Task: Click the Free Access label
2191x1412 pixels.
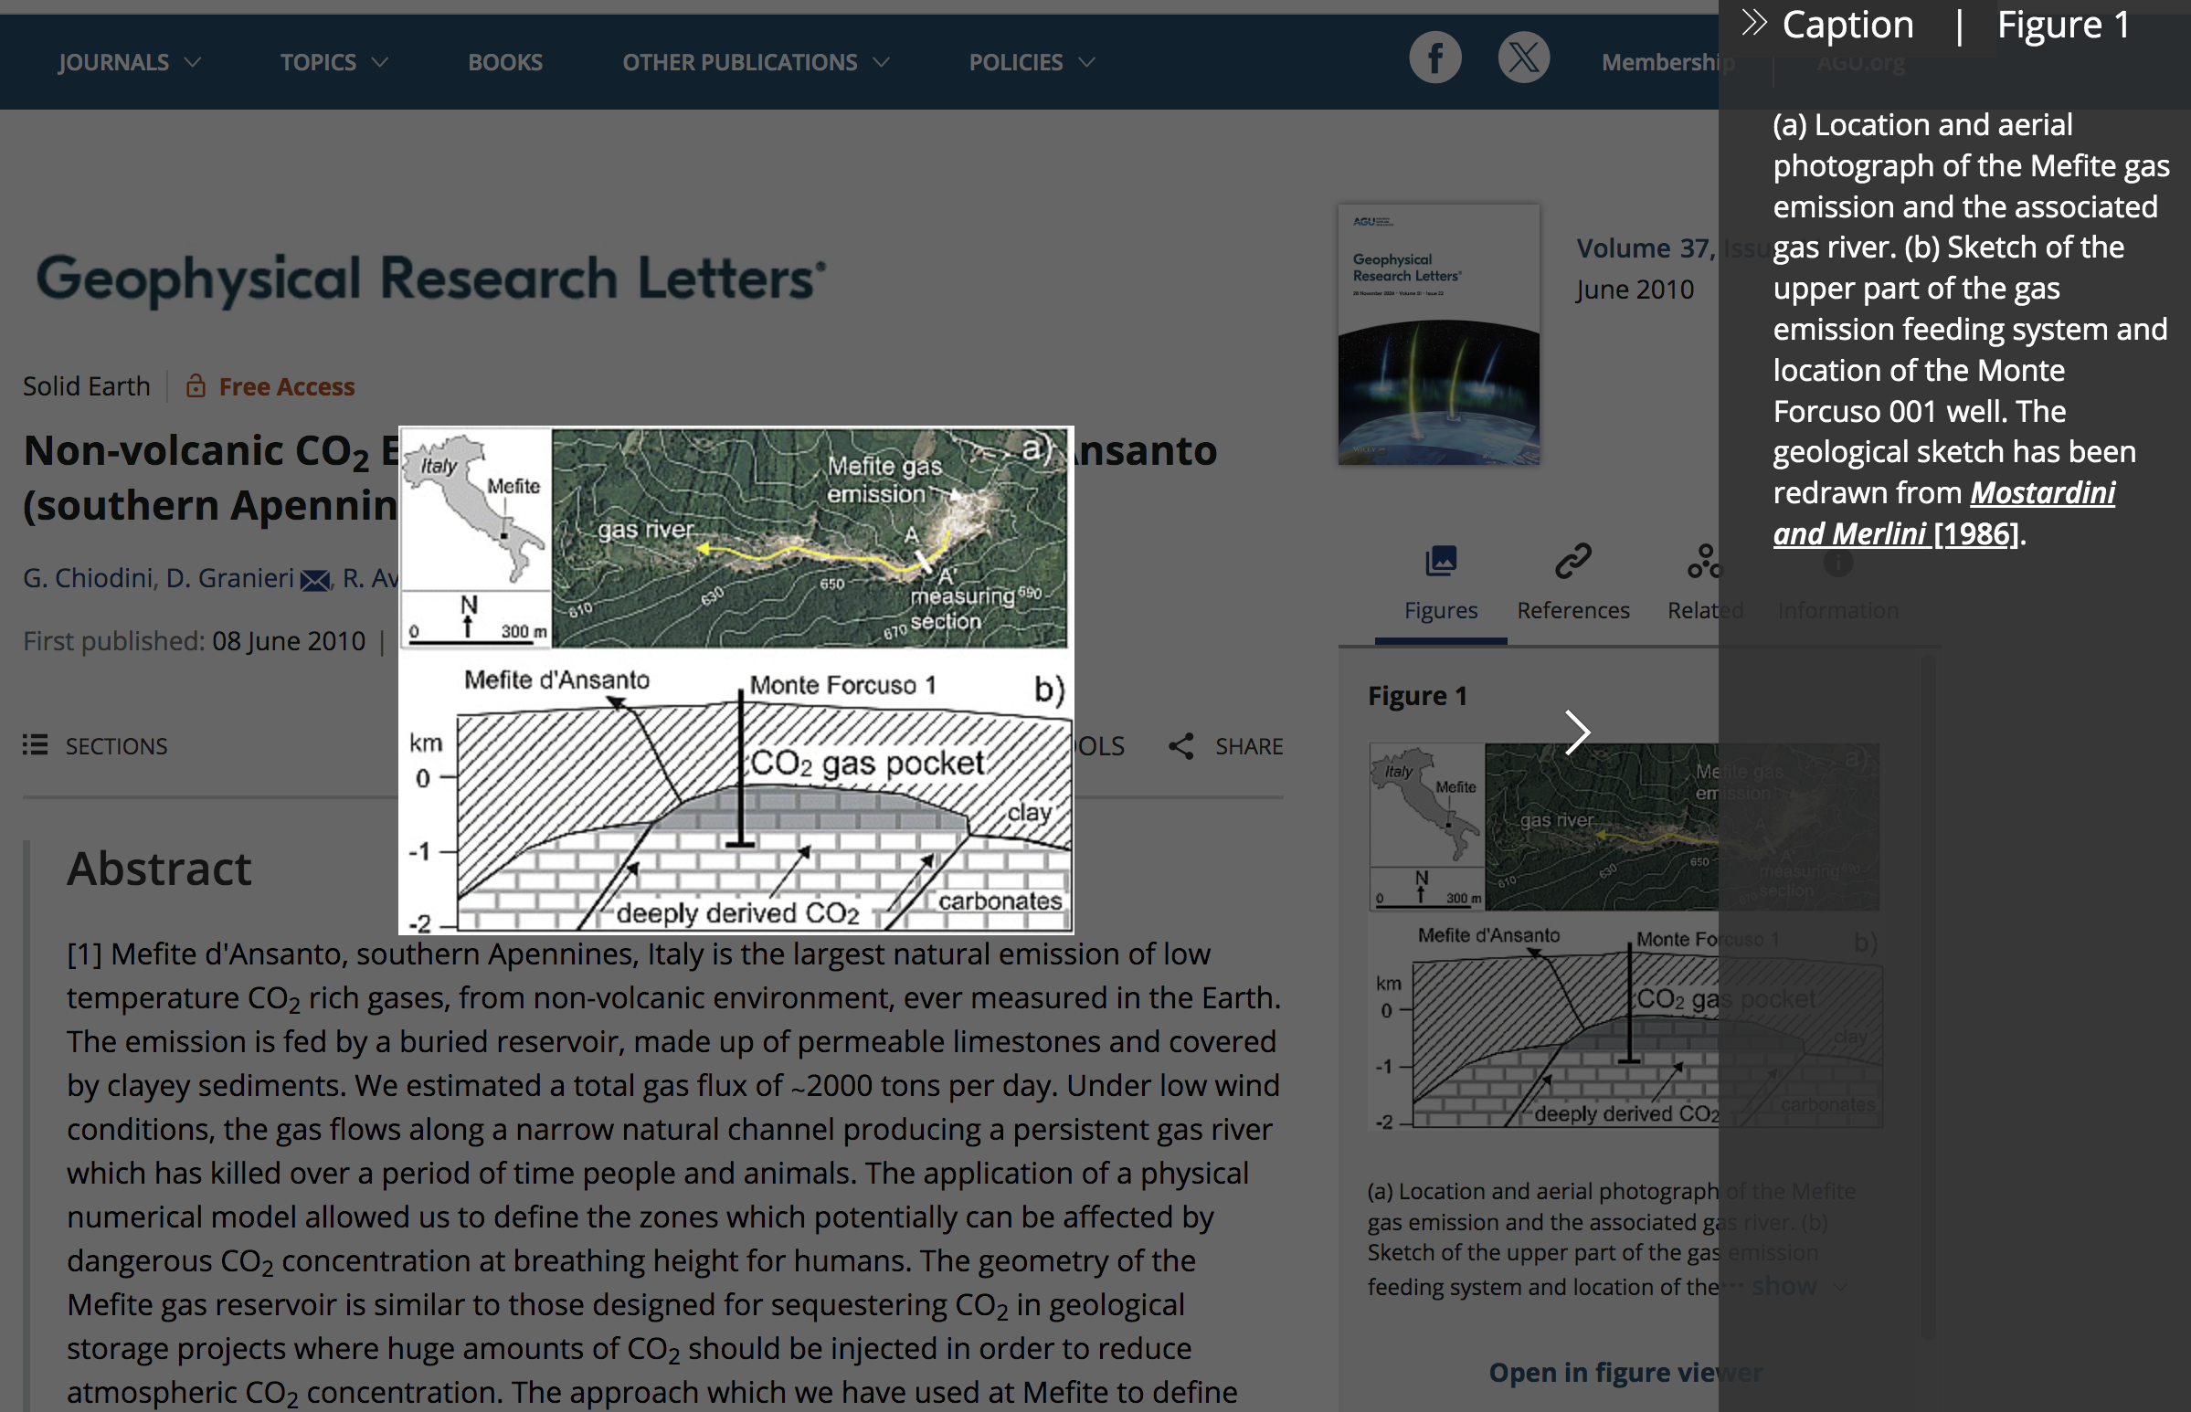Action: [286, 386]
